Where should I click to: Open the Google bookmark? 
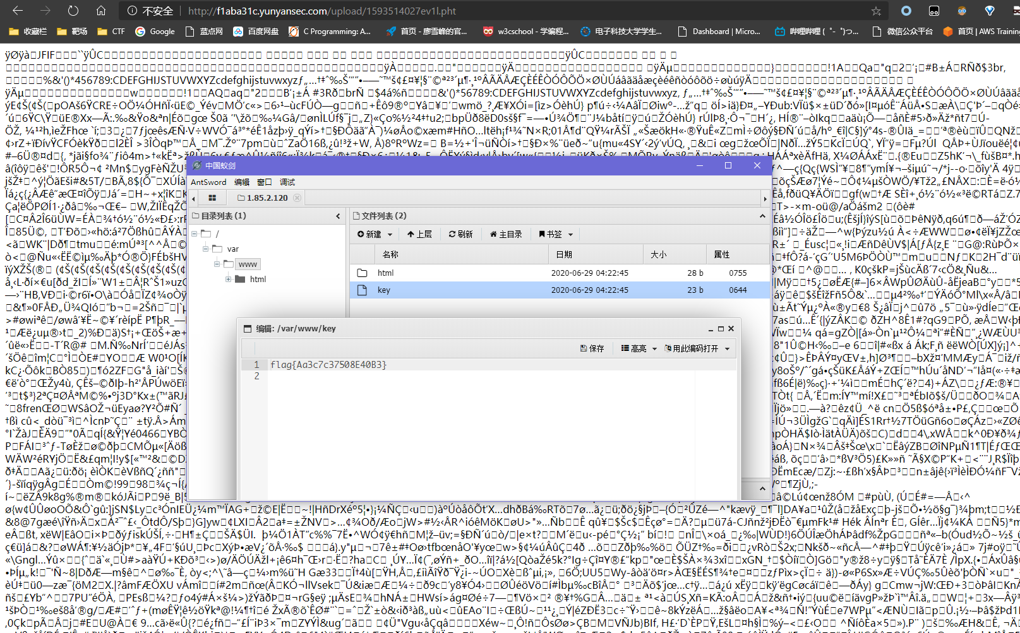155,31
